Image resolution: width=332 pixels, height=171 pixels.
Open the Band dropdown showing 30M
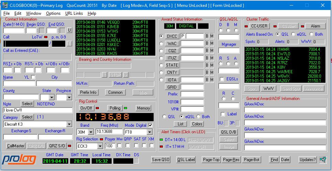pyautogui.click(x=91, y=132)
